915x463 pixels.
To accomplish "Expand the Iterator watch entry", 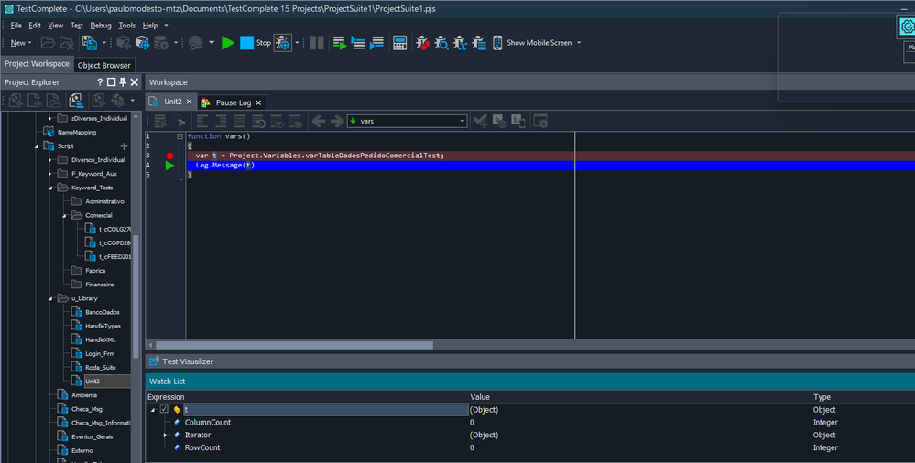I will (x=165, y=436).
